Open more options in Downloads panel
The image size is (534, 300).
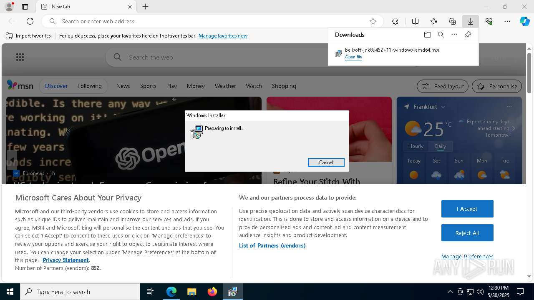[x=454, y=35]
